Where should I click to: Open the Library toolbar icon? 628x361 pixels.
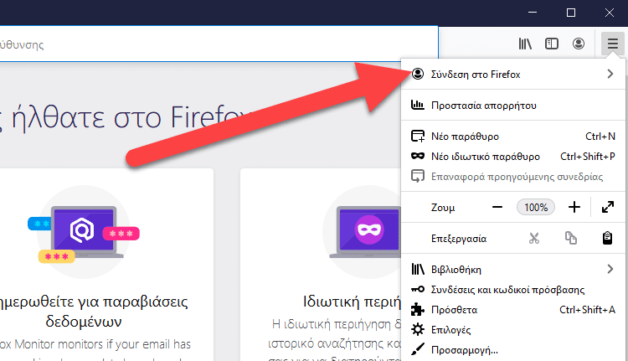[x=525, y=44]
